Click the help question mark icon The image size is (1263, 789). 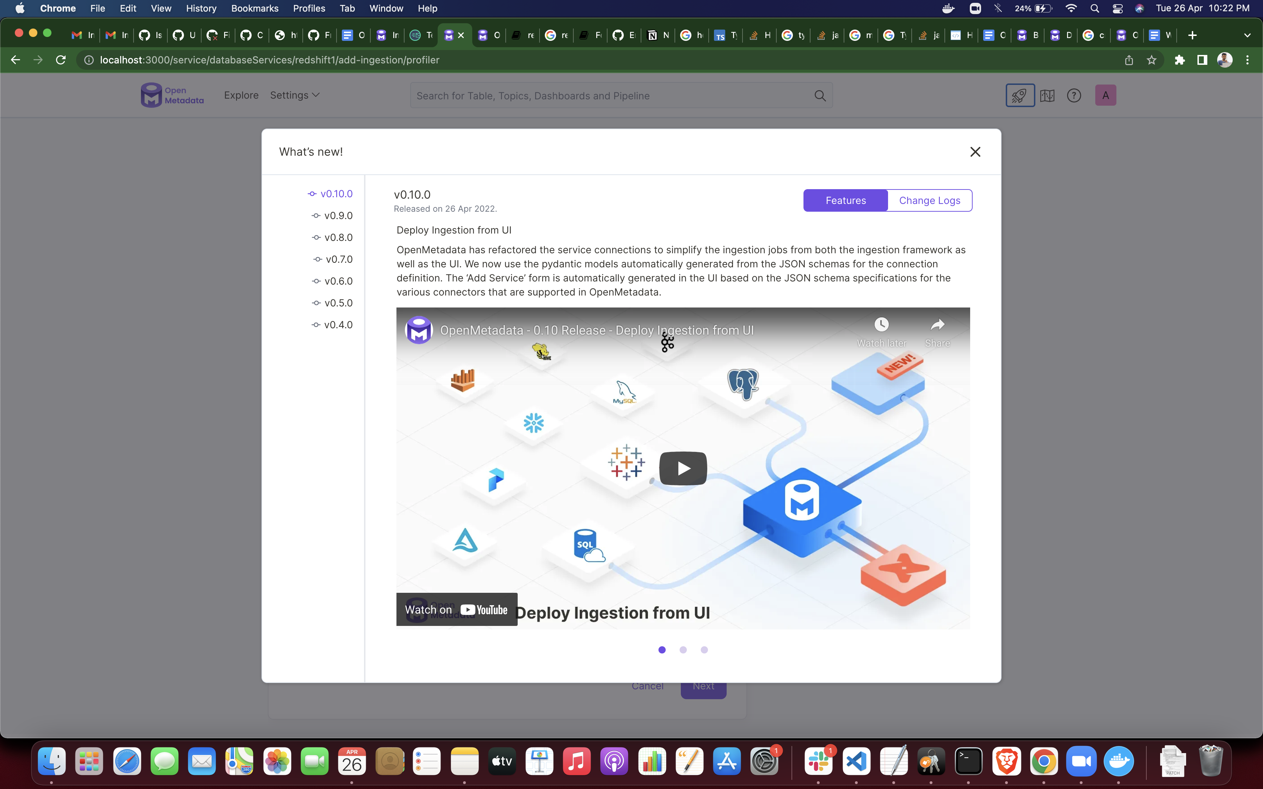1073,95
